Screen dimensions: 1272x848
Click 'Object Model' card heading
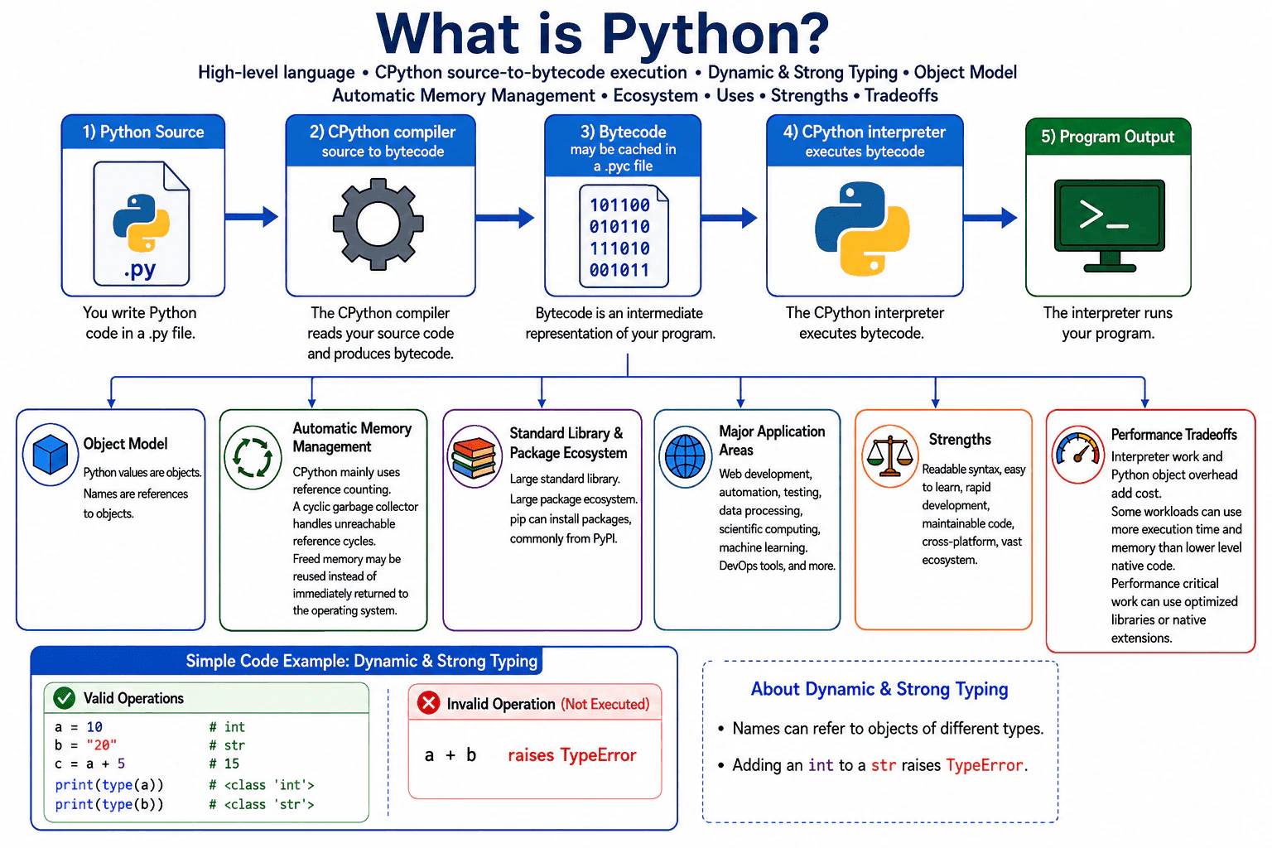(125, 444)
